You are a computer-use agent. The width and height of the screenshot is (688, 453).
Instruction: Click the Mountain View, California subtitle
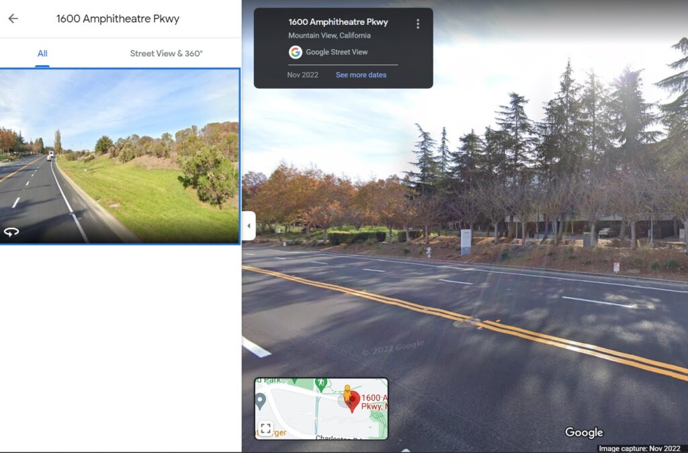(329, 36)
